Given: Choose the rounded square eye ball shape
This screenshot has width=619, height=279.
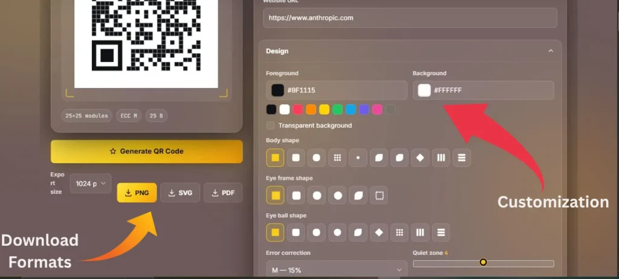Looking at the screenshot, I should tap(296, 233).
